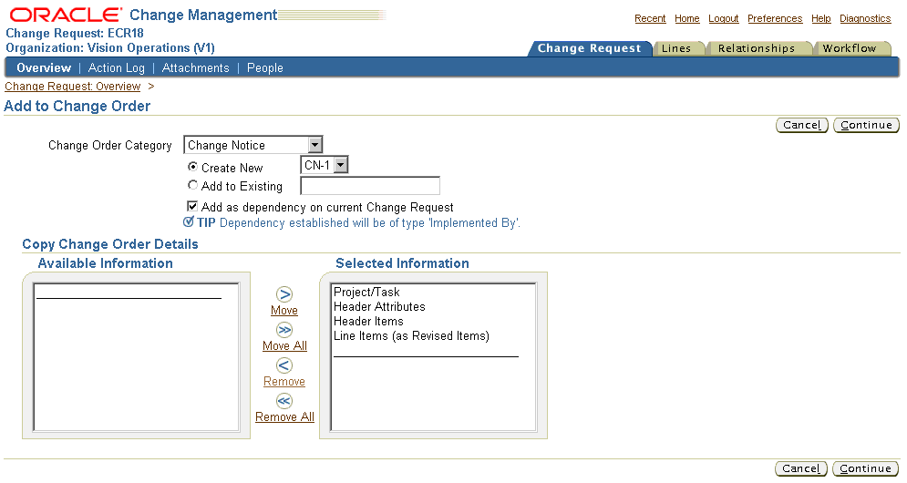Select Project/Task in Selected Information
Screen dimensions: 907x483
366,293
